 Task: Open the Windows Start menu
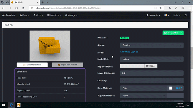(4, 105)
